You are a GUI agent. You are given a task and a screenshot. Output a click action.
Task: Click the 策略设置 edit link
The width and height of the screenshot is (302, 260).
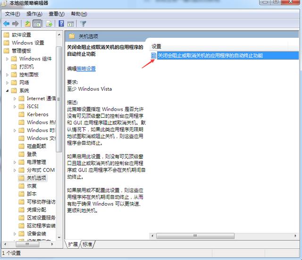pos(86,69)
